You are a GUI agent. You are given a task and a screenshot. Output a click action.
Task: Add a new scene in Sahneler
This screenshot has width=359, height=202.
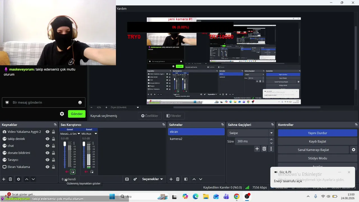pyautogui.click(x=171, y=179)
